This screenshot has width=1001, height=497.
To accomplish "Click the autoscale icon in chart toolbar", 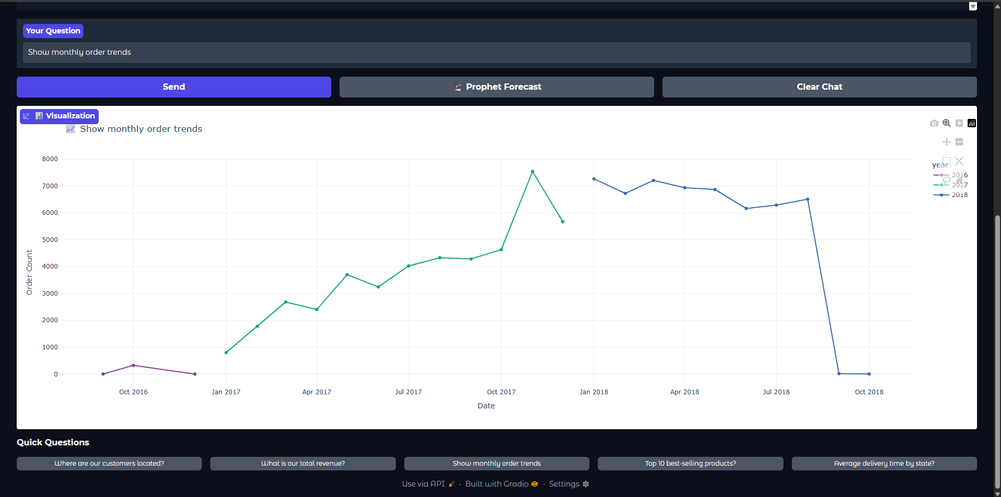I will point(959,161).
